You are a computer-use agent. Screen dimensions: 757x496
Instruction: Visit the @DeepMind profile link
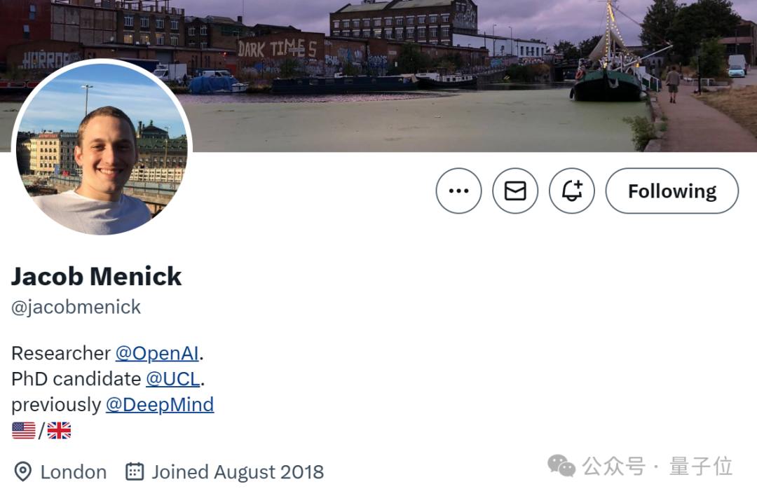pos(160,404)
